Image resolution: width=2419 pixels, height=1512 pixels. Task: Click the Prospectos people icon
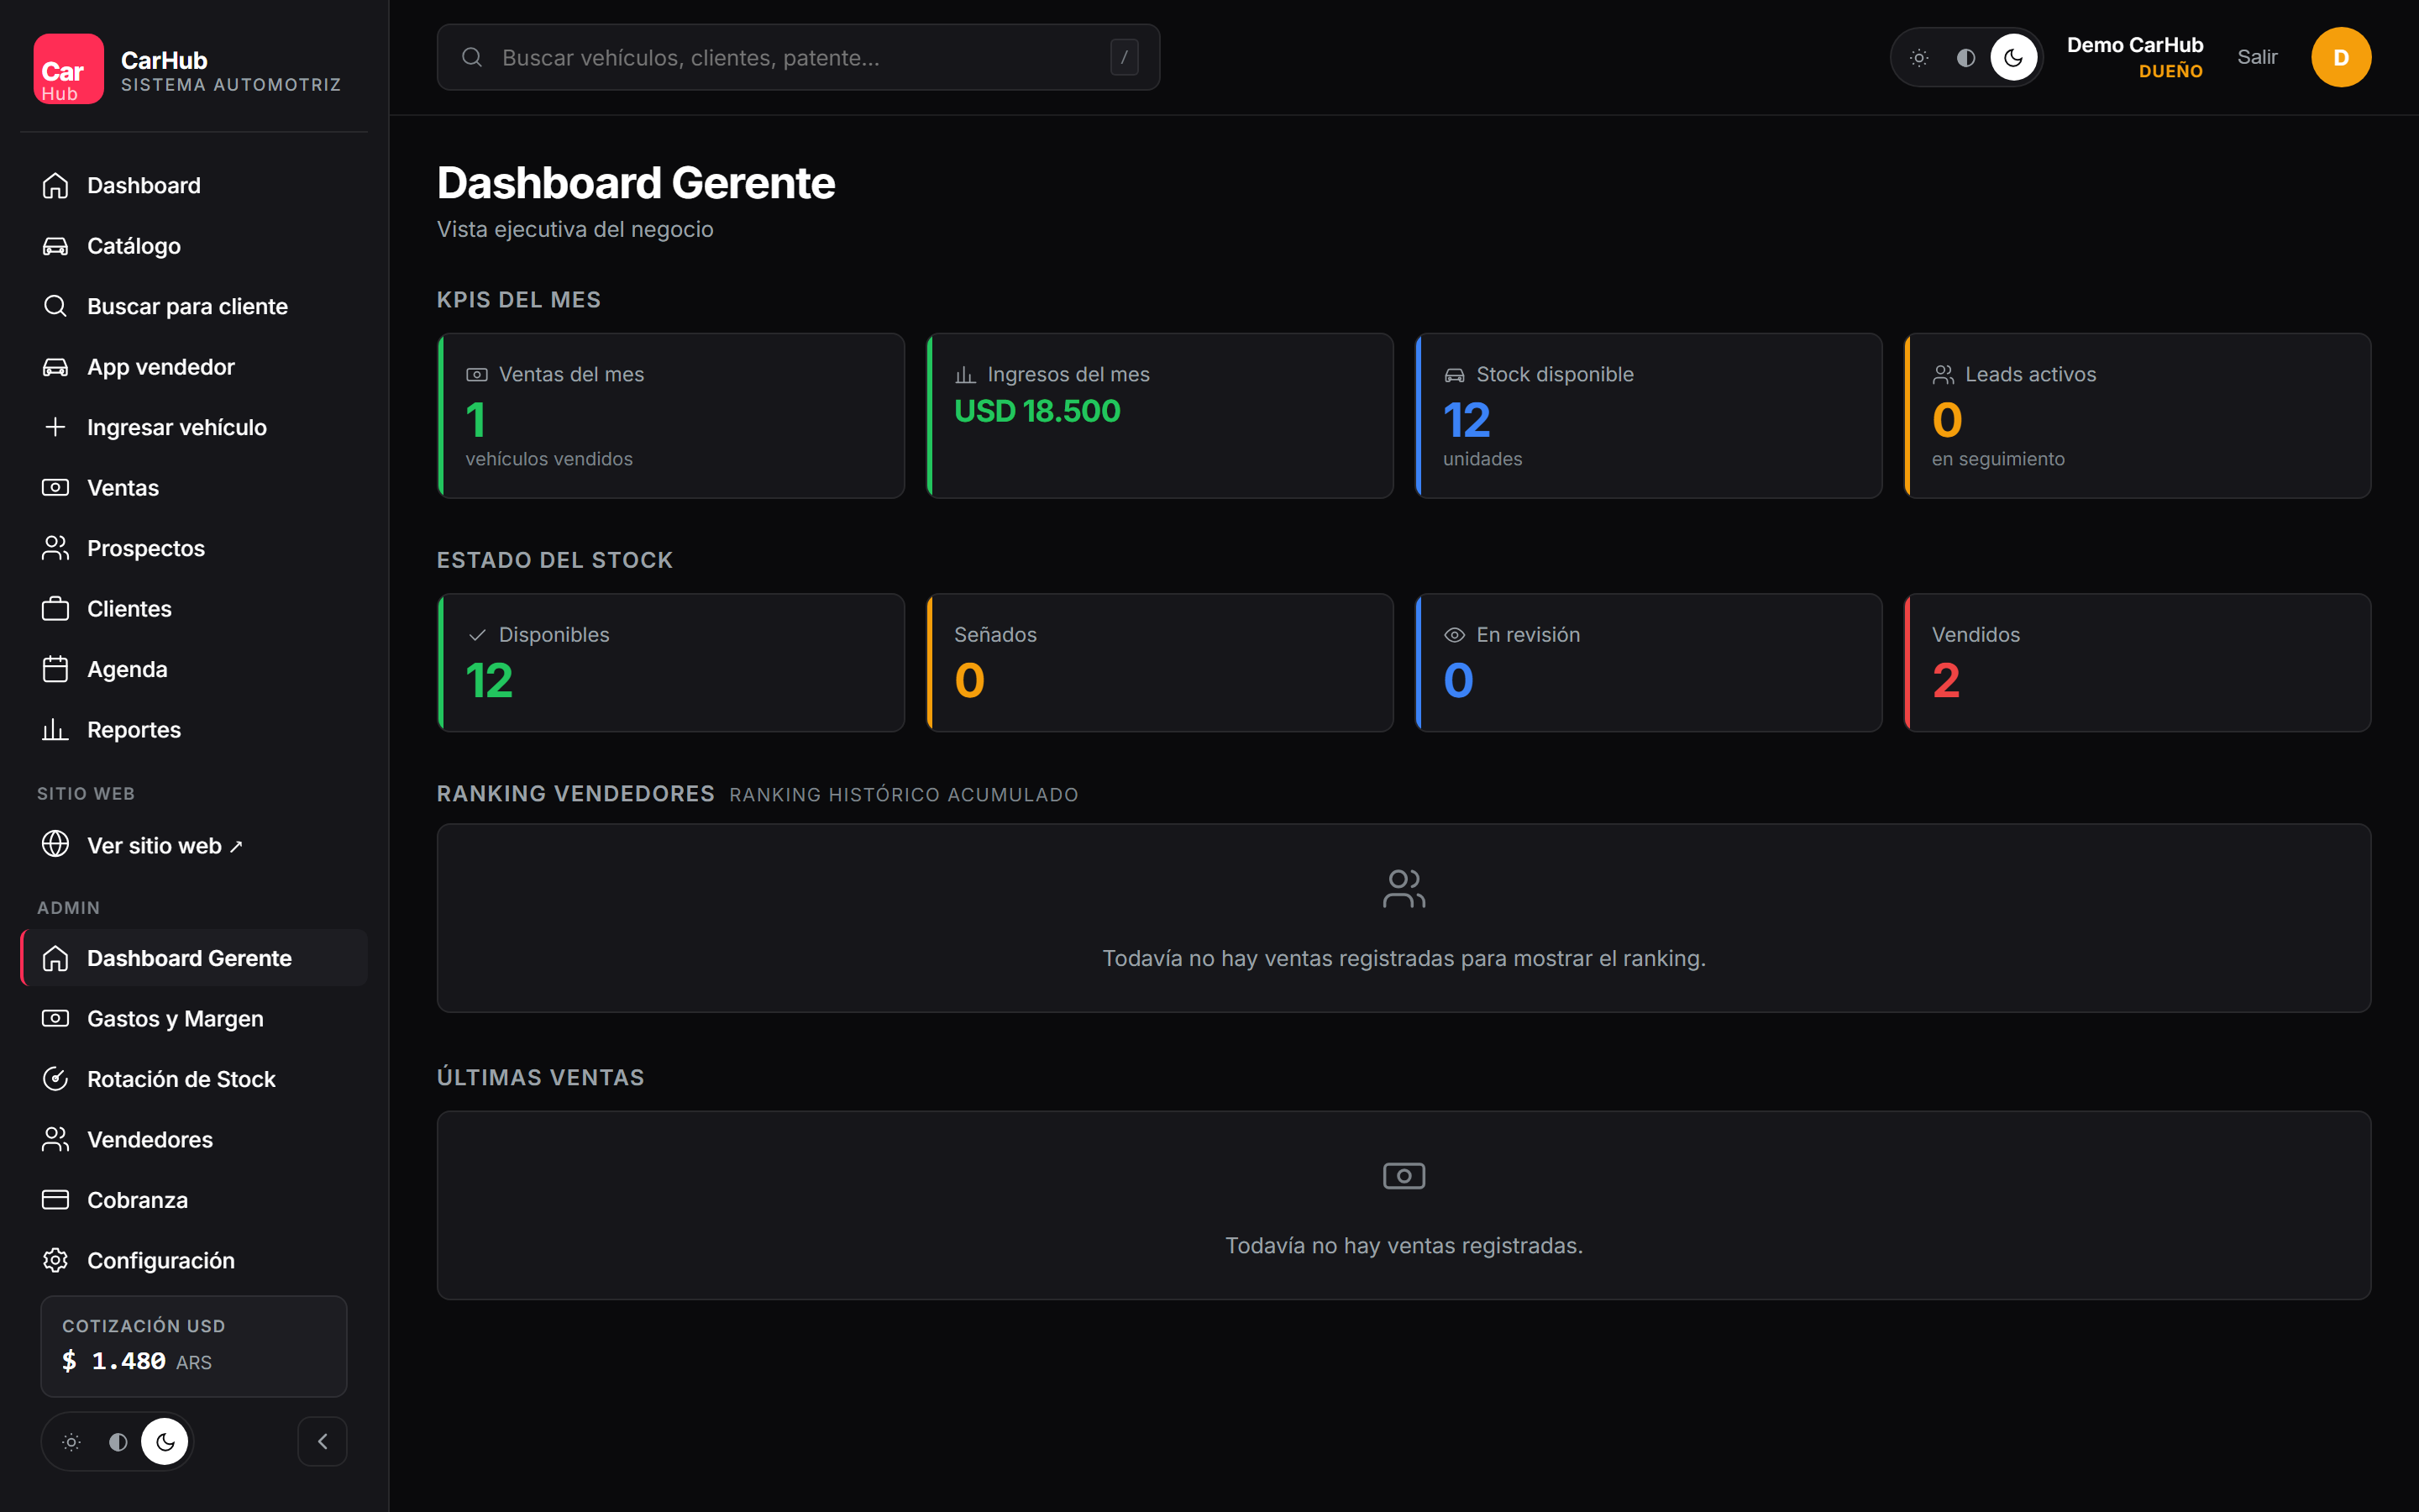pos(55,548)
